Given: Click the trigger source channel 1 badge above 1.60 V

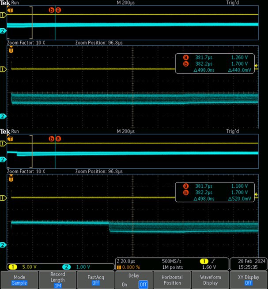Looking at the screenshot, I should point(204,261).
